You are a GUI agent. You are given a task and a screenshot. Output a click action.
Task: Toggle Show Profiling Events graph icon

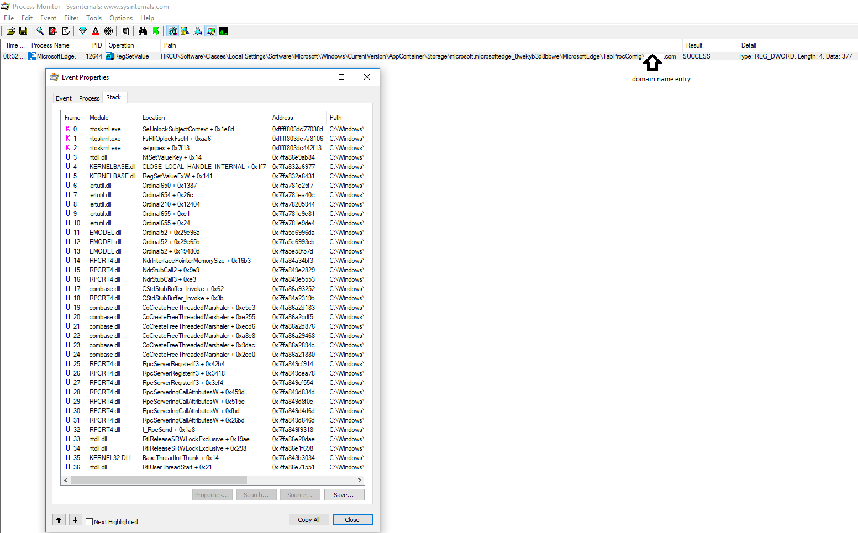223,31
